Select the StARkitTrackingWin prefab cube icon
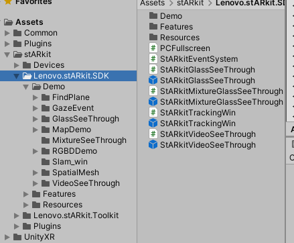The width and height of the screenshot is (294, 243). [153, 124]
